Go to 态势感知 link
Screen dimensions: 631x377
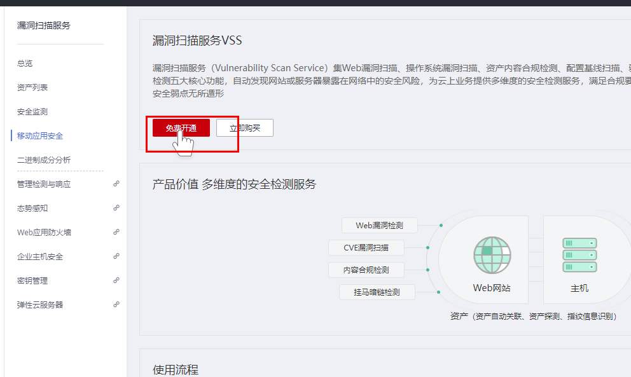pos(32,208)
